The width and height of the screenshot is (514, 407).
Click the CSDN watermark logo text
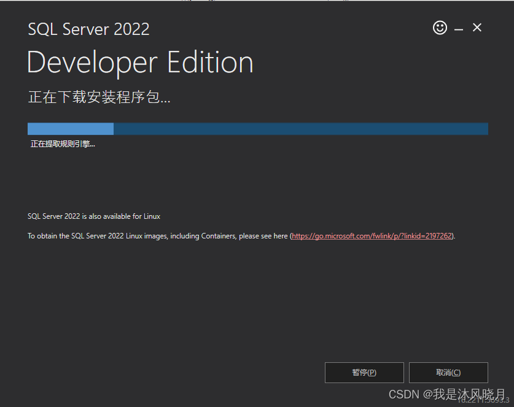(404, 393)
